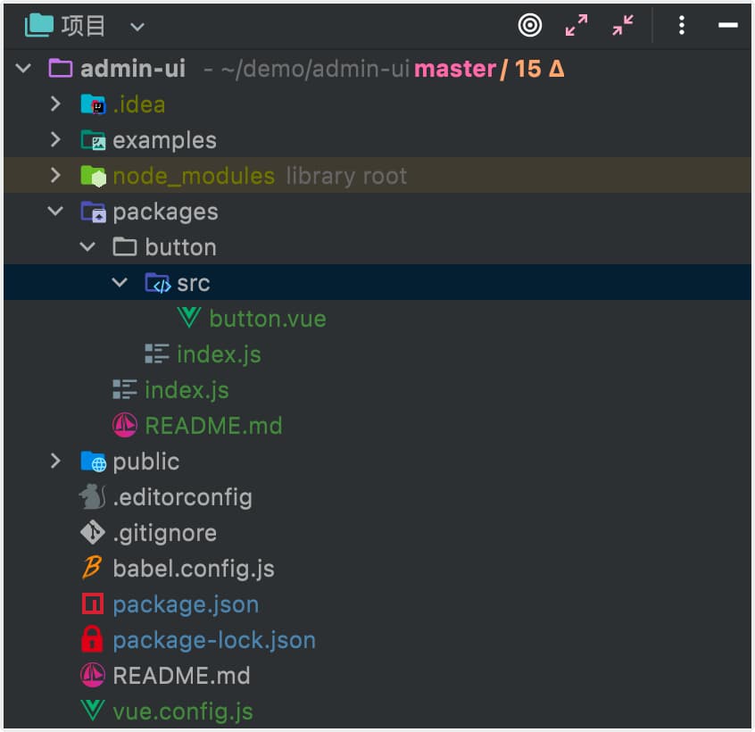The height and width of the screenshot is (732, 755).
Task: Click the public folder globe icon
Action: tap(93, 462)
